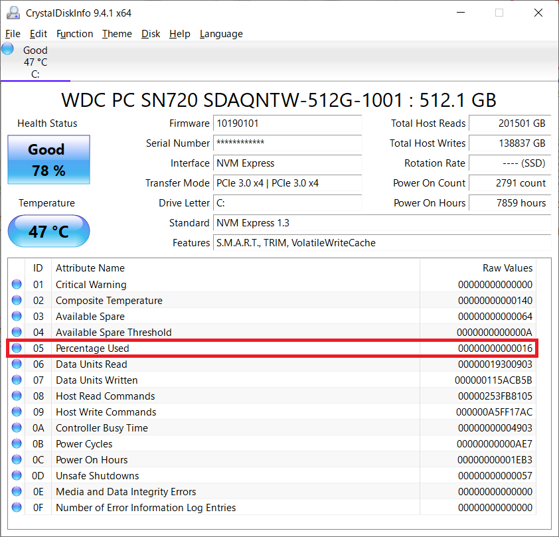
Task: Open the Language selection menu
Action: tap(221, 34)
